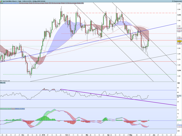Click the 0.8300 histogram value tag
The width and height of the screenshot is (182, 136).
(x=179, y=120)
